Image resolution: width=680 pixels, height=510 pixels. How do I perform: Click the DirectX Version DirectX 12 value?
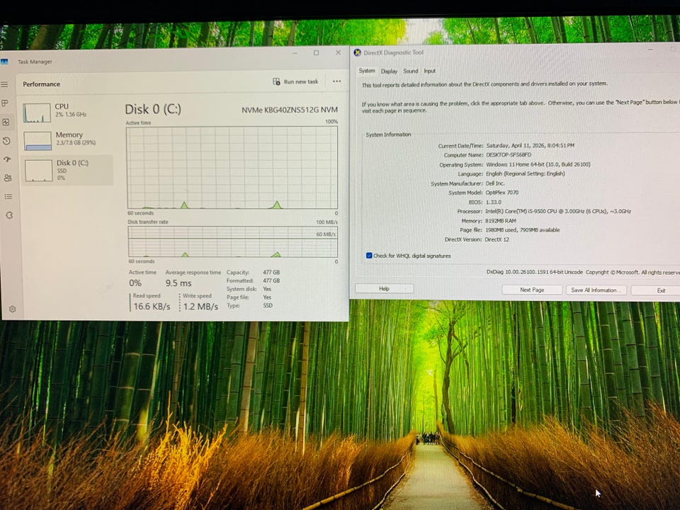click(497, 239)
